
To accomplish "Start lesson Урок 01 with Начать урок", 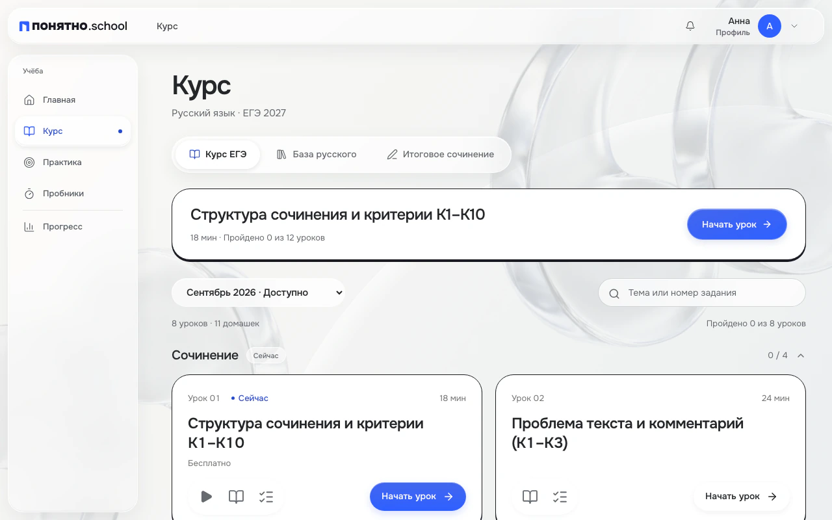I will click(418, 497).
